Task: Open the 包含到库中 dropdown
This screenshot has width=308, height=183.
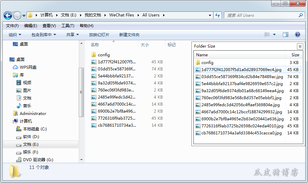Action: click(44, 35)
